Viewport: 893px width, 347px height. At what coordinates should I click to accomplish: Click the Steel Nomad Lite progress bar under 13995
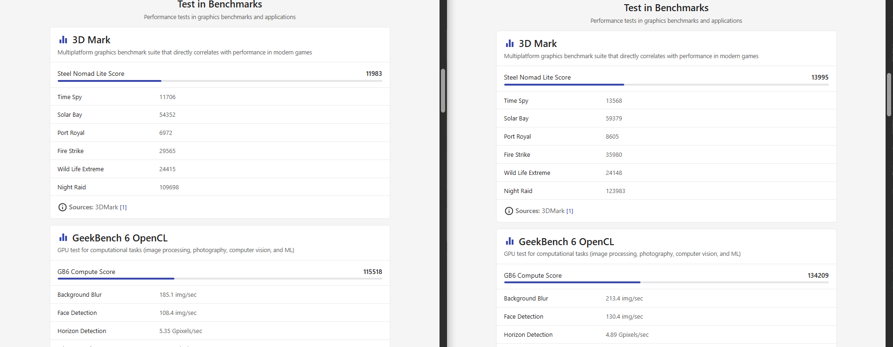pos(666,85)
